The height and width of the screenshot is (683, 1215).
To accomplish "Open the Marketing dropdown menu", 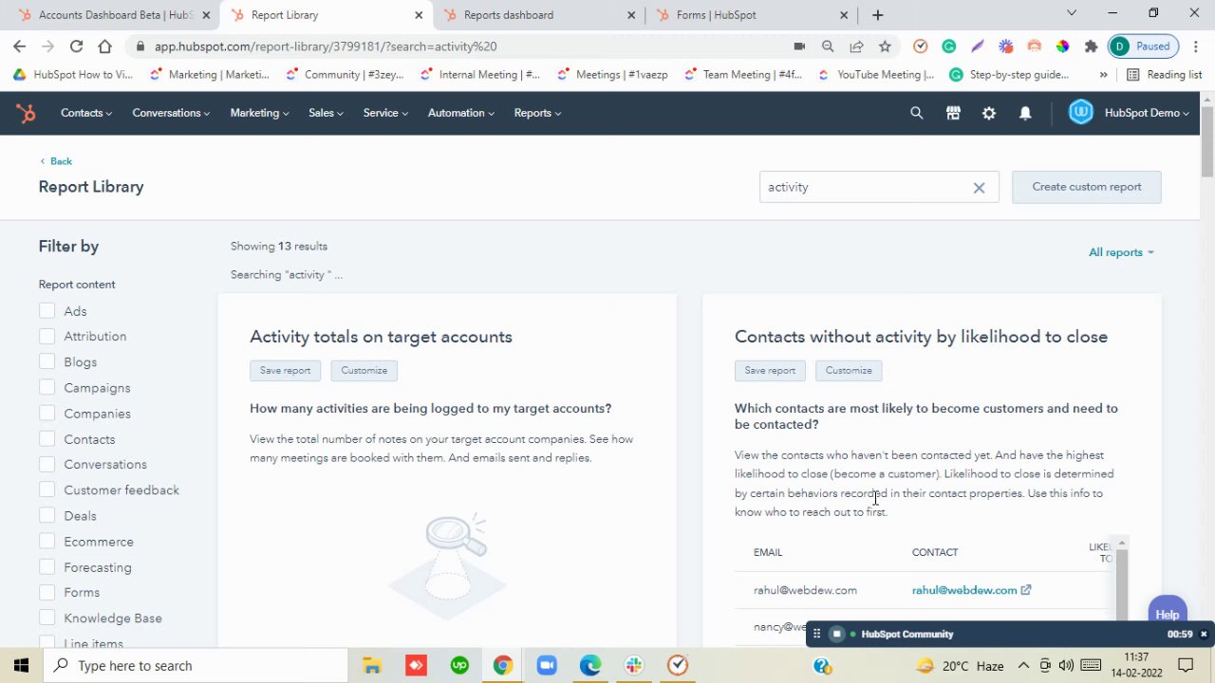I will pyautogui.click(x=259, y=113).
